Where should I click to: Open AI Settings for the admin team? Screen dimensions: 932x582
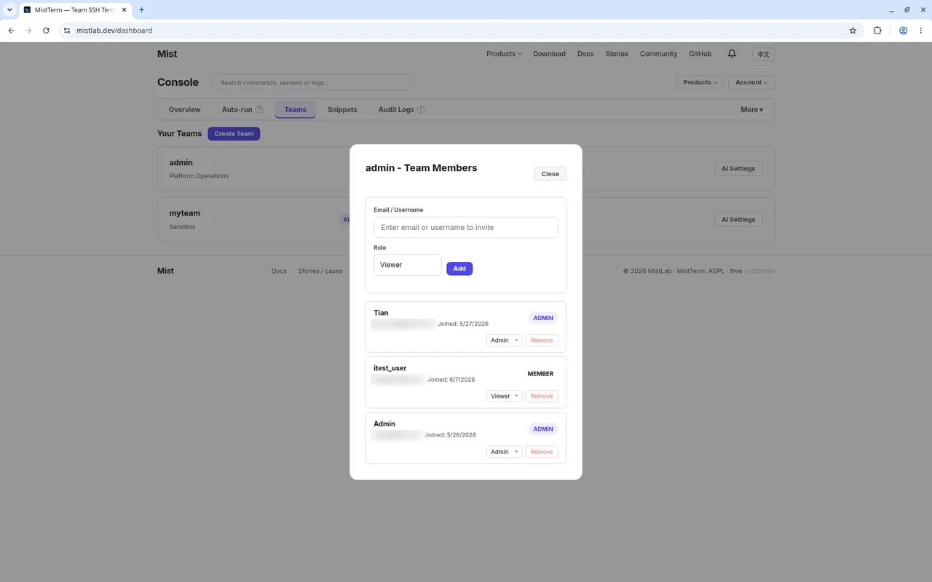click(x=738, y=169)
